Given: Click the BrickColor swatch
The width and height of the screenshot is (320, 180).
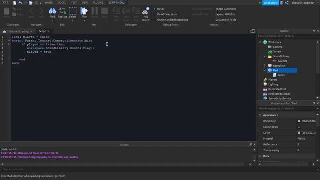Looking at the screenshot, I should point(299,121).
